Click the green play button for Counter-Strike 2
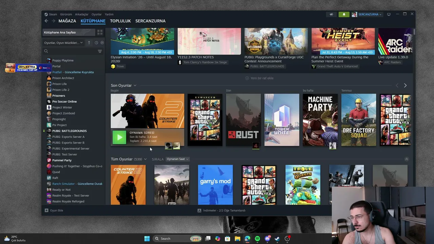The height and width of the screenshot is (244, 434). pyautogui.click(x=119, y=137)
